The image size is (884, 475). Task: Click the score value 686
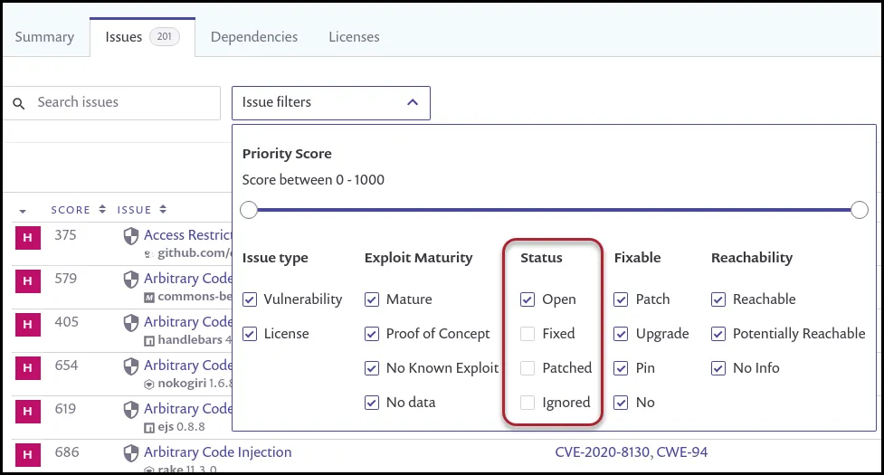pos(67,451)
